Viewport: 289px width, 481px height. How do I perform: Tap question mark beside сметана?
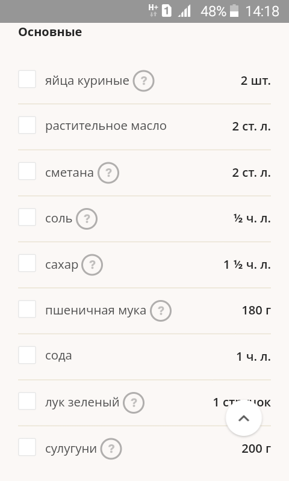point(108,173)
